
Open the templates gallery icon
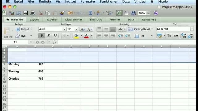[x=11, y=13]
